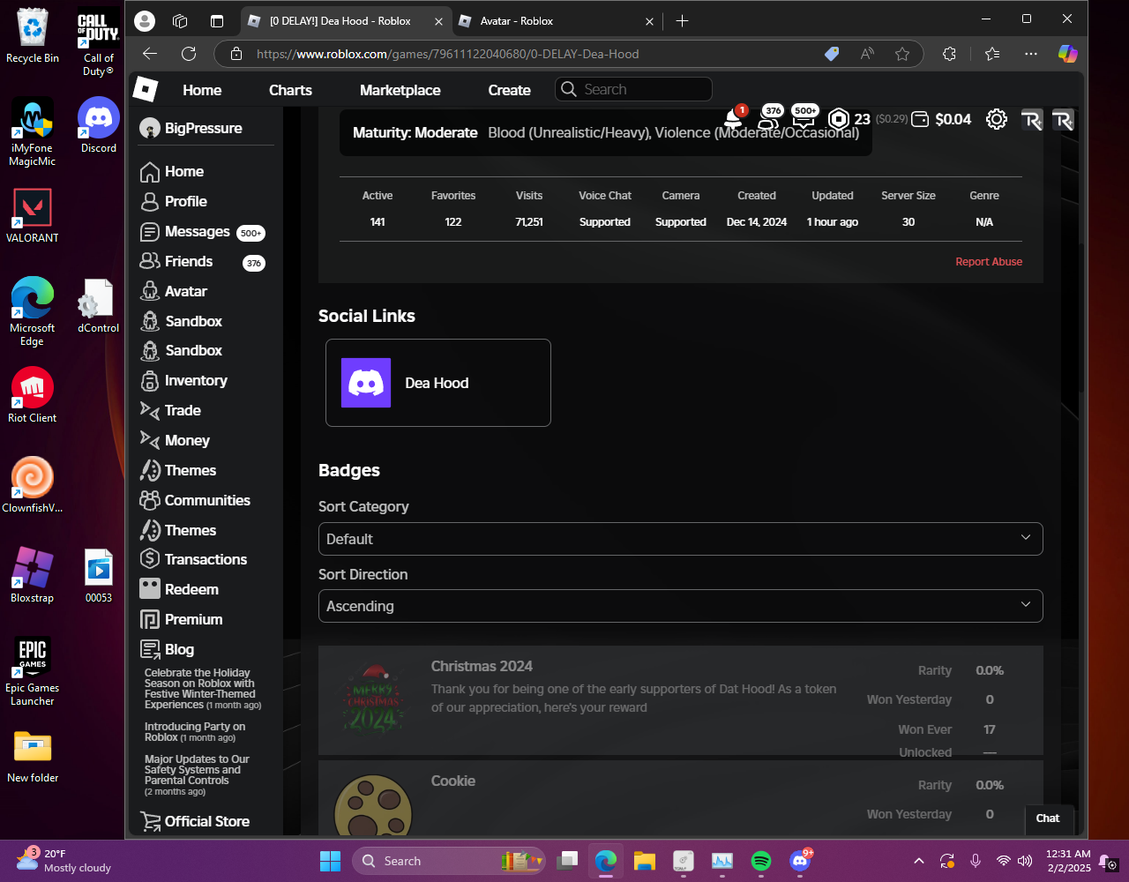Close the Avatar - Roblox tab
The height and width of the screenshot is (882, 1129).
(x=649, y=21)
